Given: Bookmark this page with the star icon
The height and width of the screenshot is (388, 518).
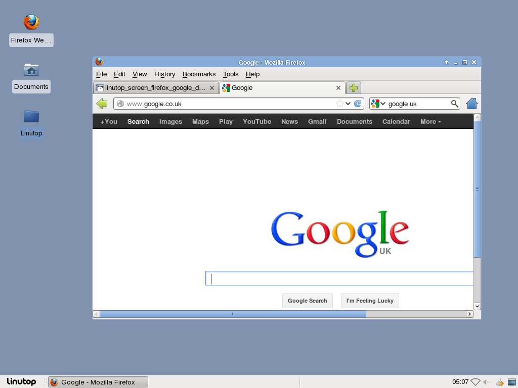Looking at the screenshot, I should (x=339, y=104).
